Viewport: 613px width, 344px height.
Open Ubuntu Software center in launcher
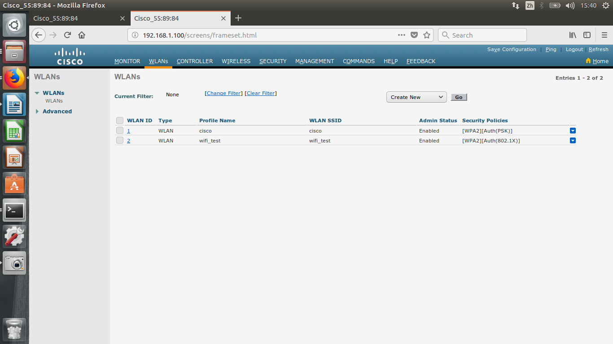point(14,184)
